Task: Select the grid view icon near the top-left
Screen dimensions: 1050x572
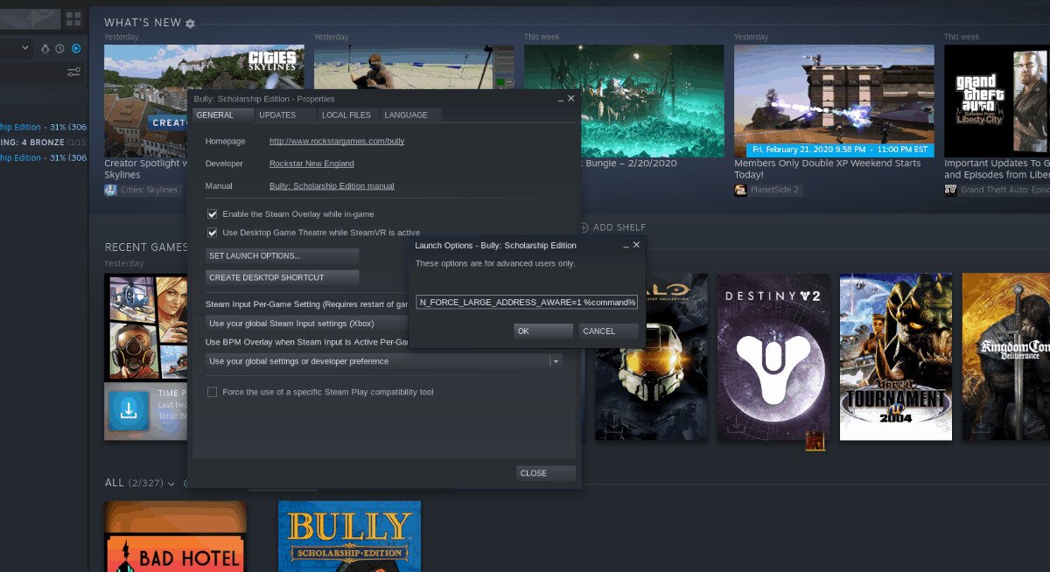Action: [73, 18]
